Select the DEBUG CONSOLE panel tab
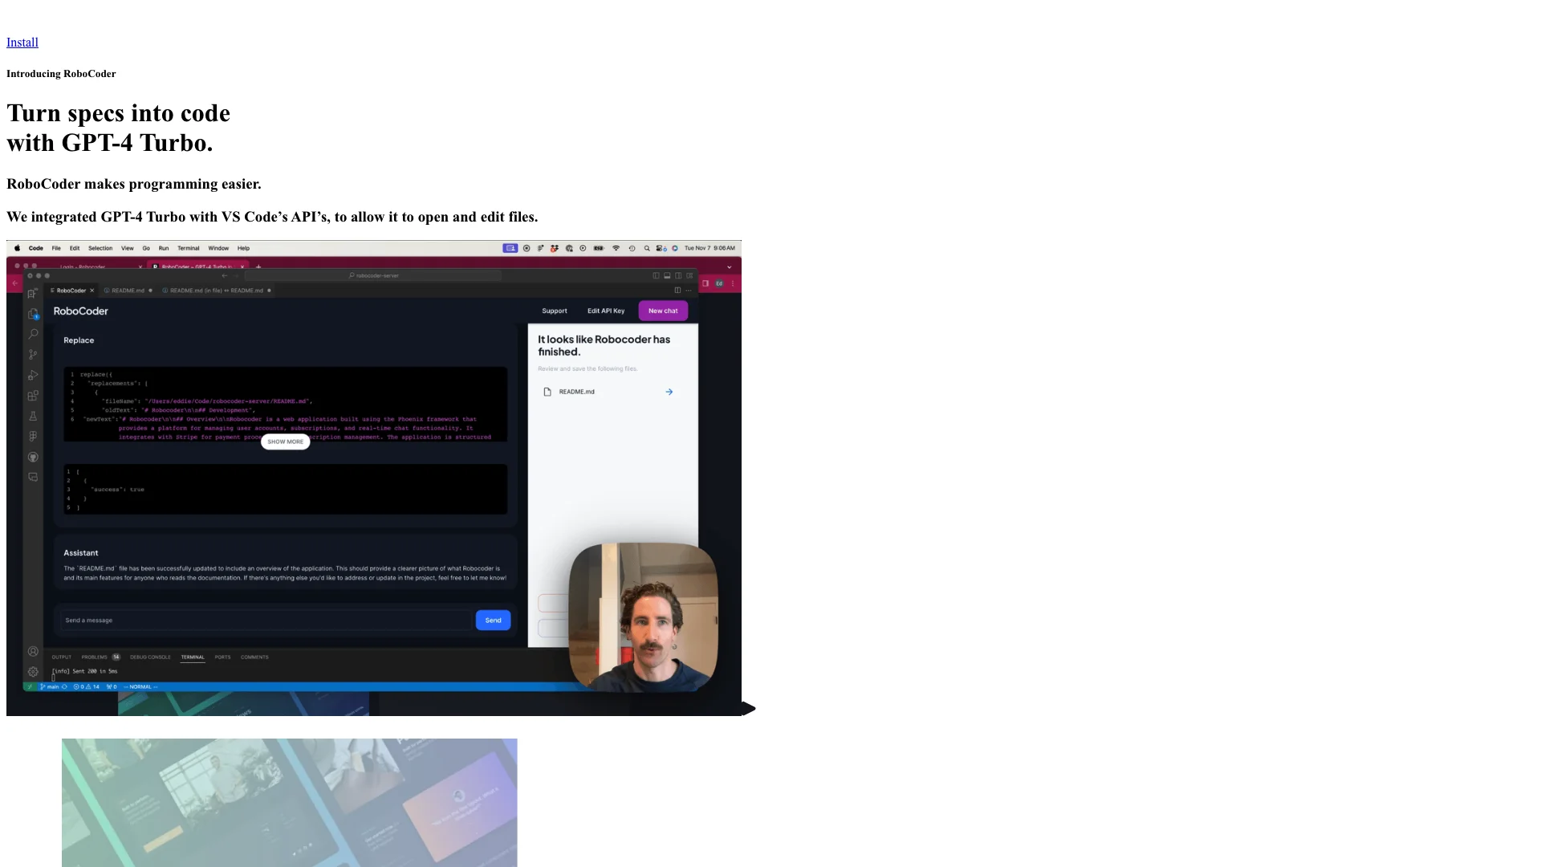Image resolution: width=1541 pixels, height=867 pixels. point(150,657)
